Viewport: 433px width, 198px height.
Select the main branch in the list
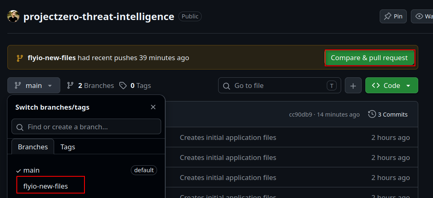tap(86, 170)
